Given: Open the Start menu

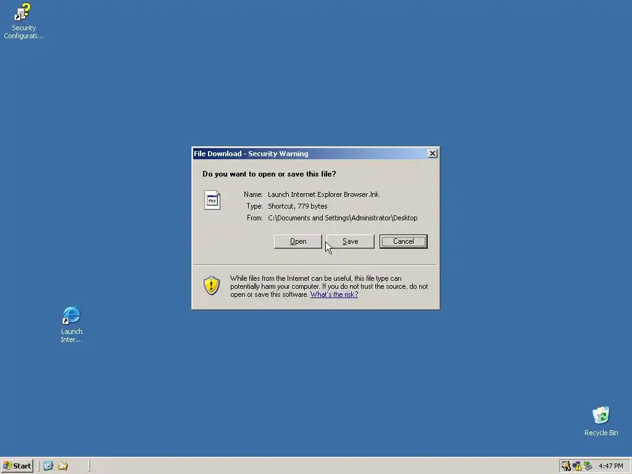Looking at the screenshot, I should point(17,466).
